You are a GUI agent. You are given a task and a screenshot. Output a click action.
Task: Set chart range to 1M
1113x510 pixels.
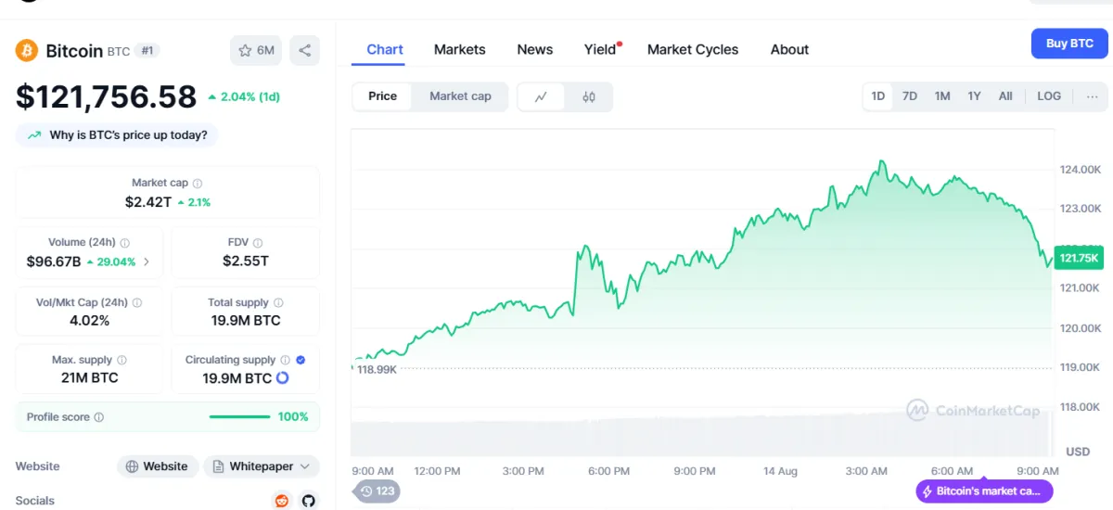coord(942,96)
